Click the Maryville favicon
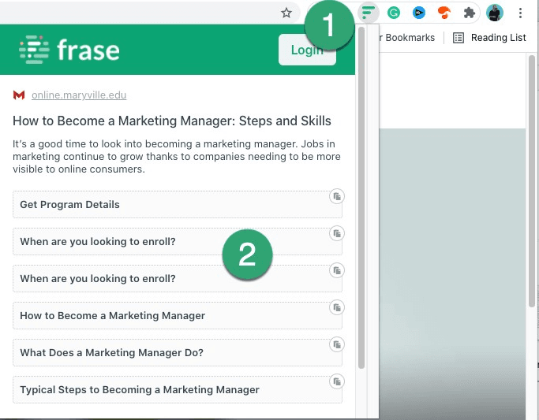 click(19, 95)
